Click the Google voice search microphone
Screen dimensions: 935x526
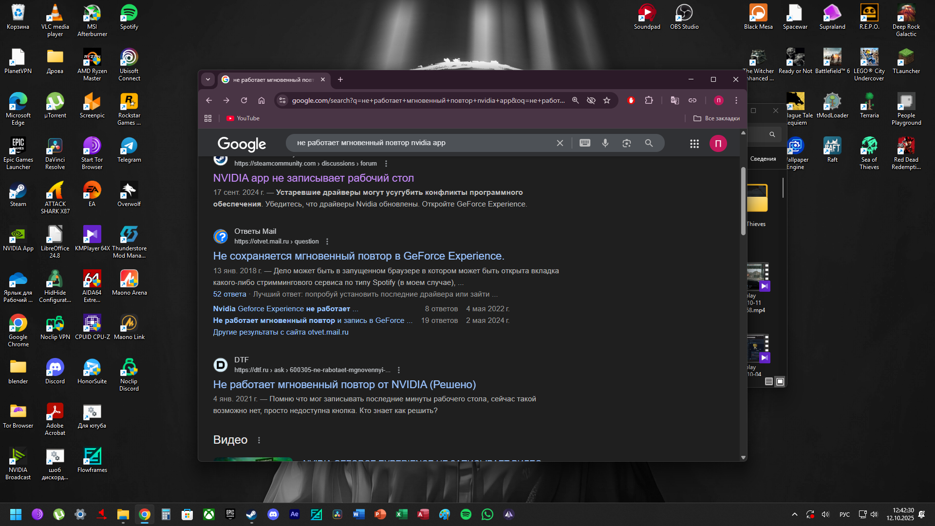(605, 143)
